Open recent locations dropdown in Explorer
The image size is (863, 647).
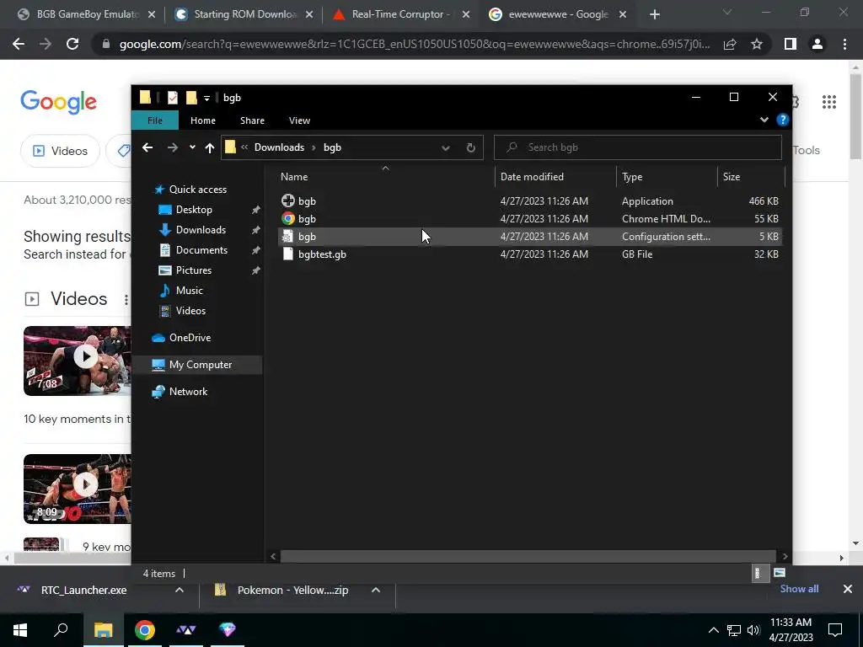[x=192, y=147]
